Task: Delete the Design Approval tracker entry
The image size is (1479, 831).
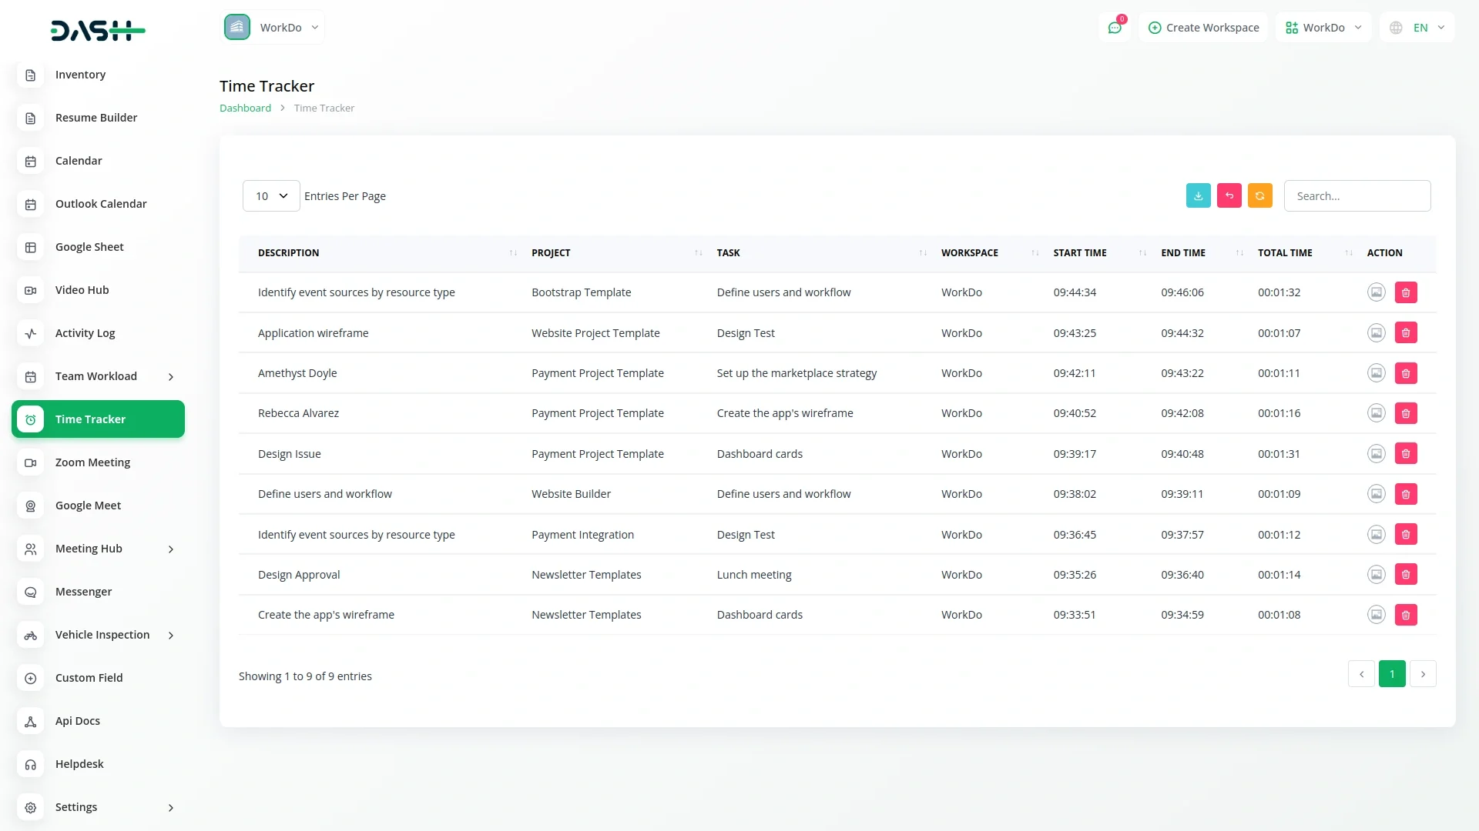Action: coord(1405,575)
